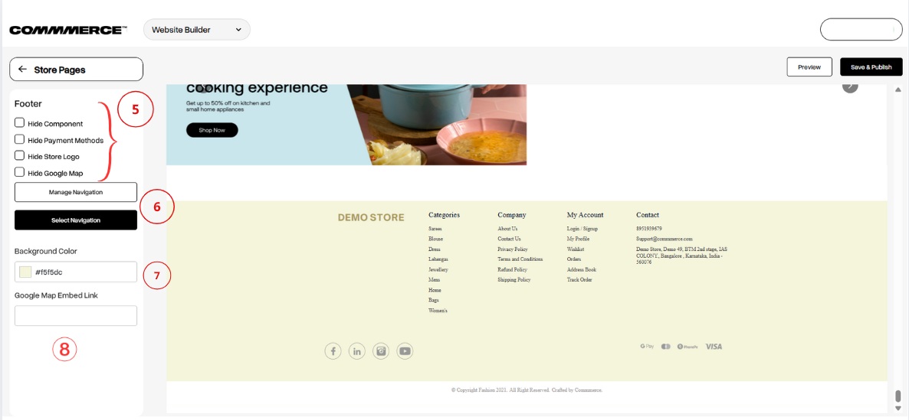Open the Select Navigation picker

tap(76, 220)
